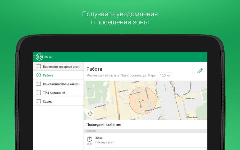Select ТРЦ Азиатский in the zones list
Screen dimensions: 240x150
click(x=58, y=92)
